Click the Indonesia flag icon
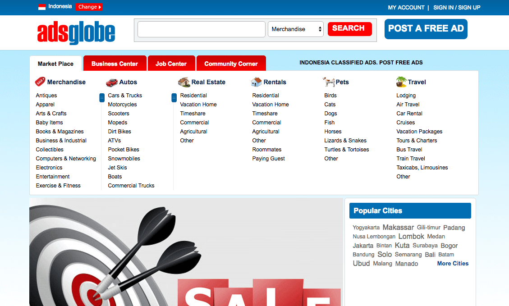 (x=41, y=7)
